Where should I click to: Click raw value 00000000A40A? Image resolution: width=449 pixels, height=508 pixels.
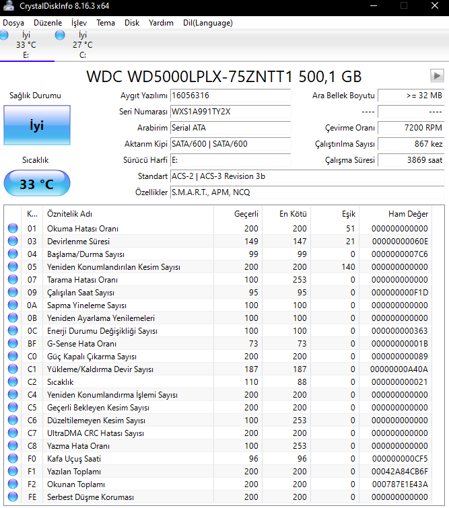tap(399, 369)
